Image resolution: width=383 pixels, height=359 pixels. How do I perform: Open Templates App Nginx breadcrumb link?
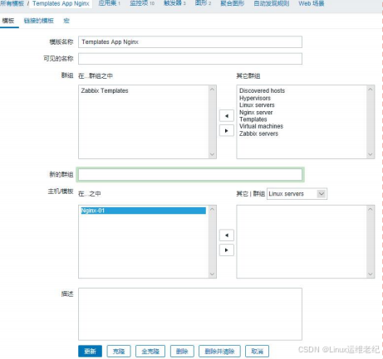click(x=61, y=3)
